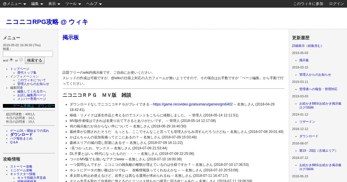Image resolution: width=347 pixels, height=182 pixels.
Task: Open the ヘルプ dropdown menu
Action: pos(94,4)
